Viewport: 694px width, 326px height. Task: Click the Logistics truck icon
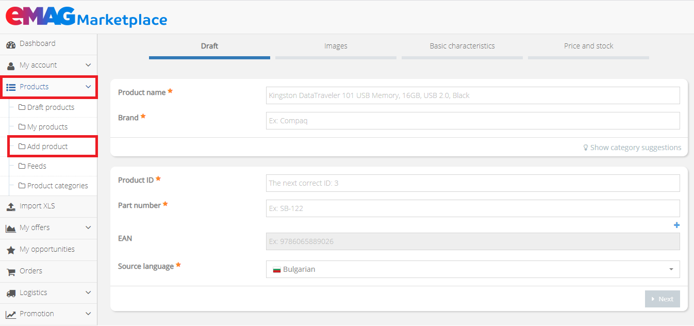point(11,293)
